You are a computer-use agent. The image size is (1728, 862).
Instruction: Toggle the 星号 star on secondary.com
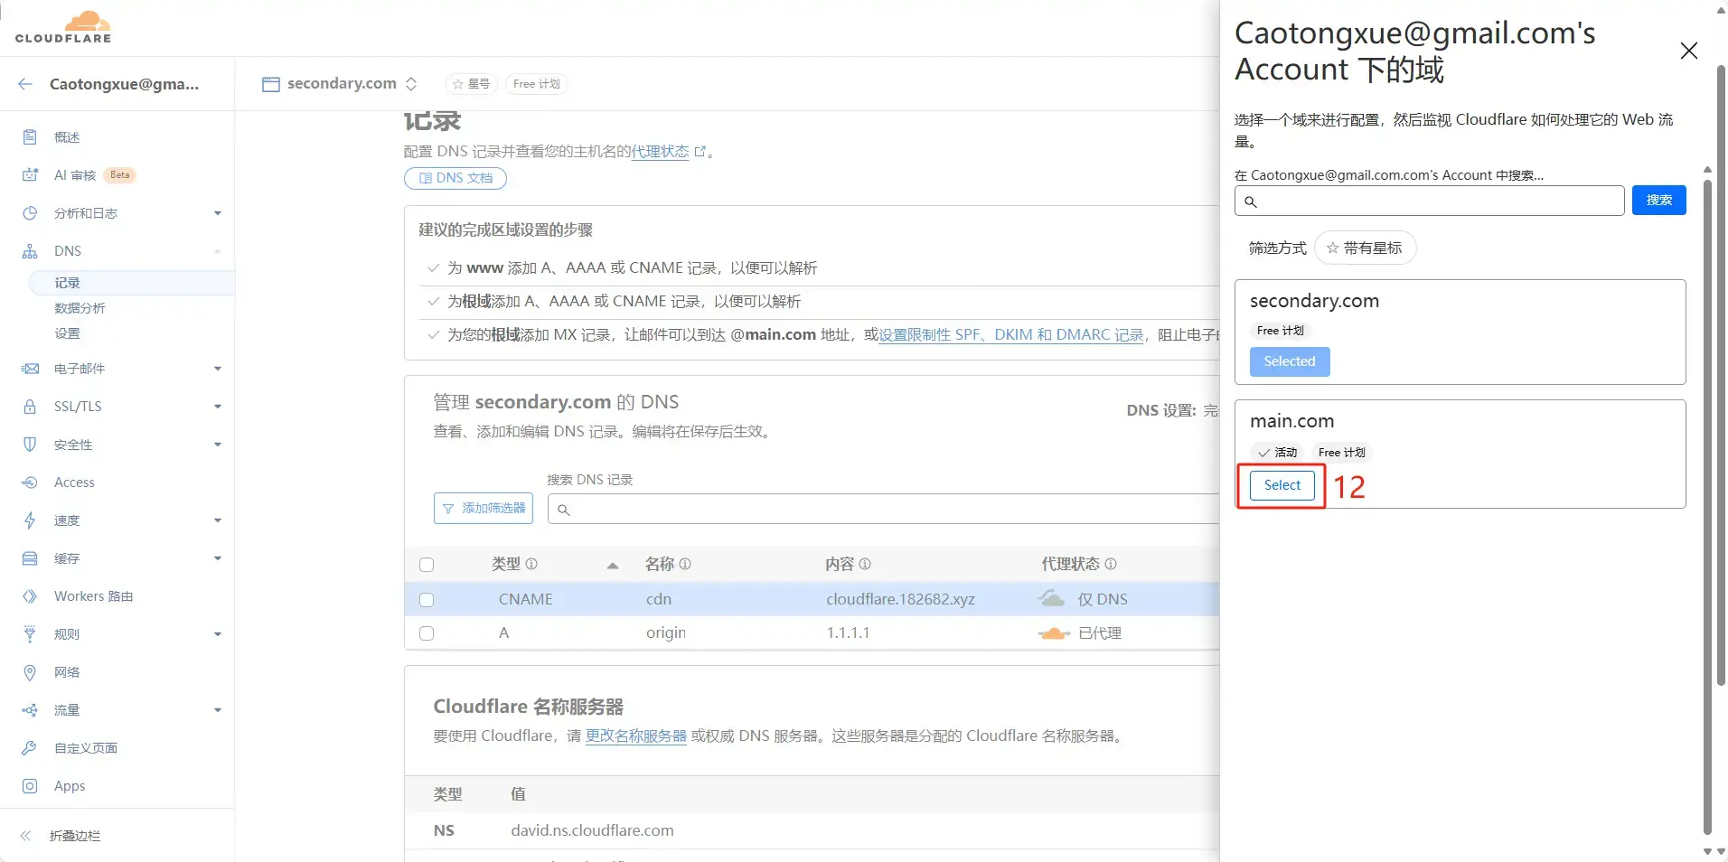(x=472, y=84)
